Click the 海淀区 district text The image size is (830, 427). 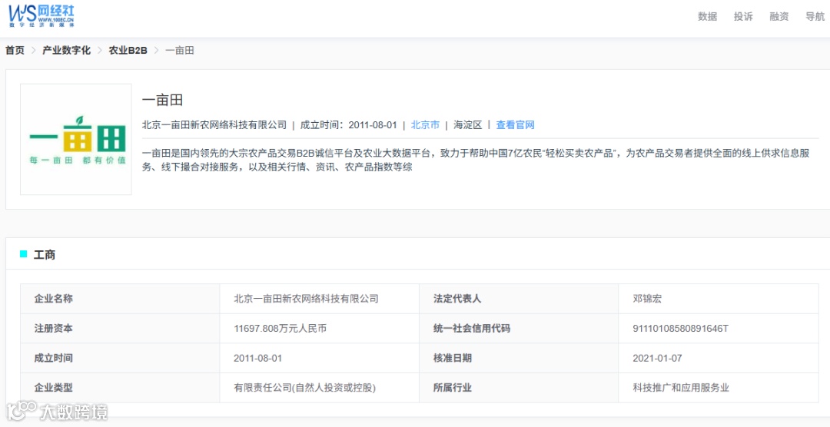point(468,125)
